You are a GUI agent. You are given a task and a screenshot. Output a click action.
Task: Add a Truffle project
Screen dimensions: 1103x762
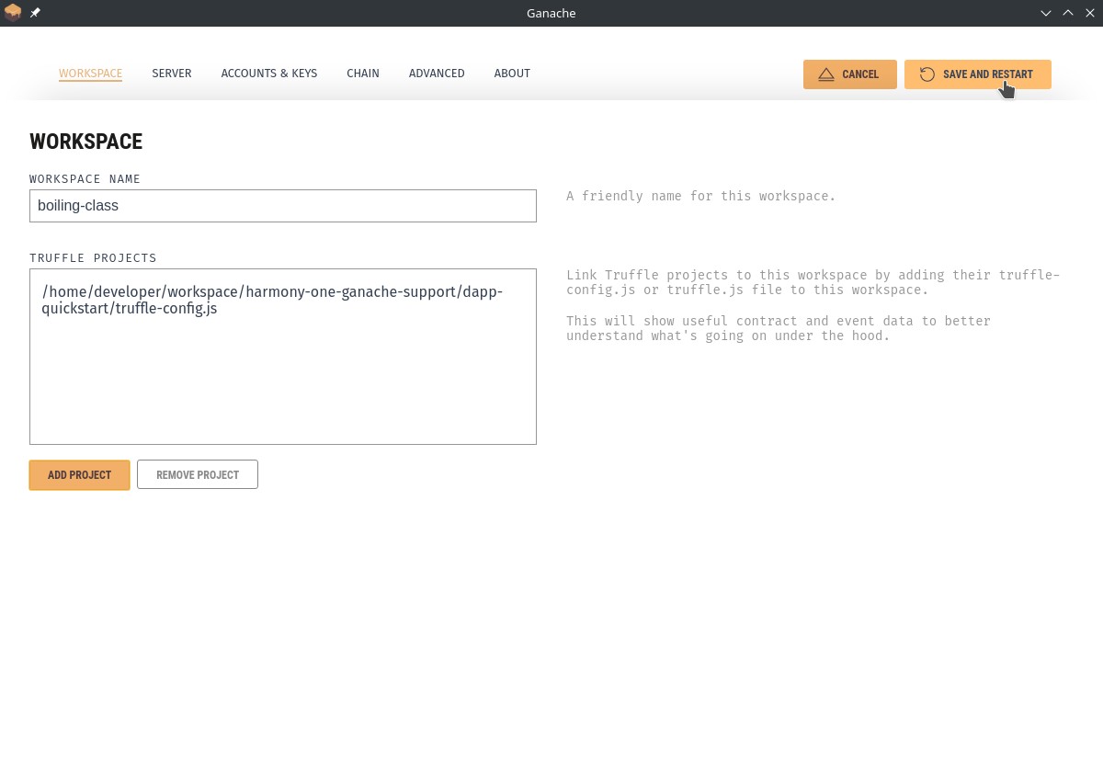pyautogui.click(x=79, y=475)
